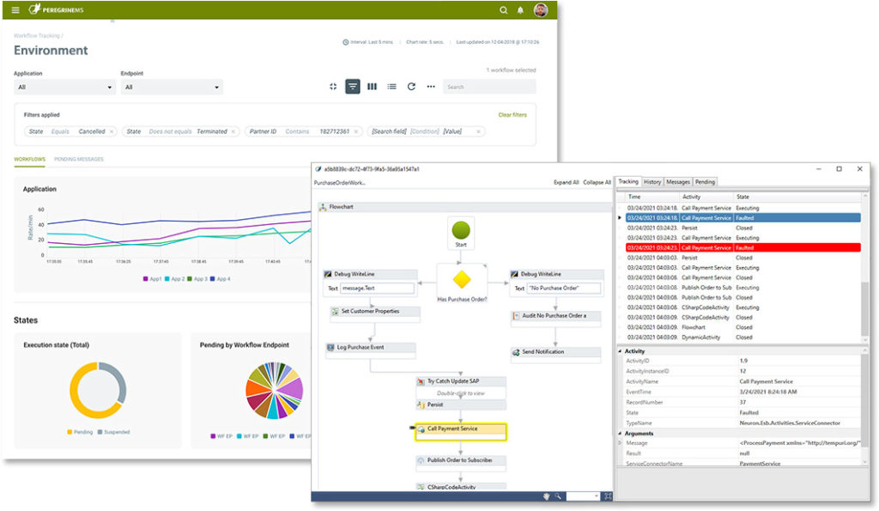Click the filter toolbar icon
The image size is (879, 511).
(353, 87)
